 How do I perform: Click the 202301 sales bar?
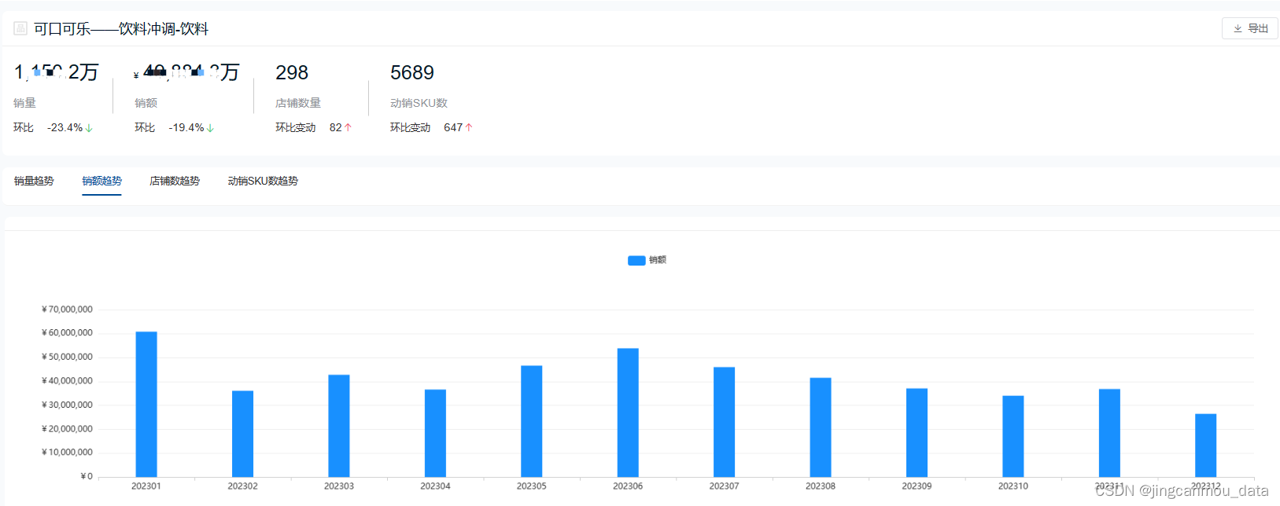click(146, 404)
